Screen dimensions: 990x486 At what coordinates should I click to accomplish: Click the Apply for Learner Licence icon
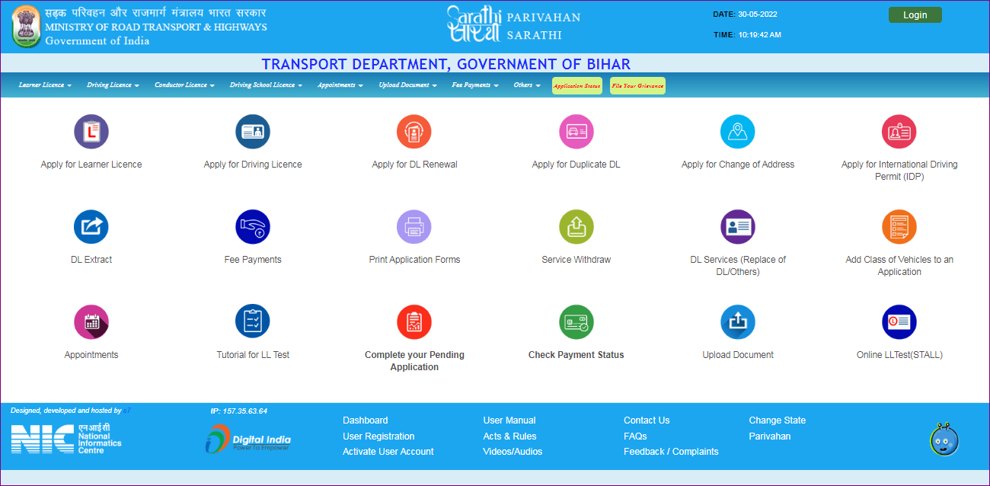point(91,132)
